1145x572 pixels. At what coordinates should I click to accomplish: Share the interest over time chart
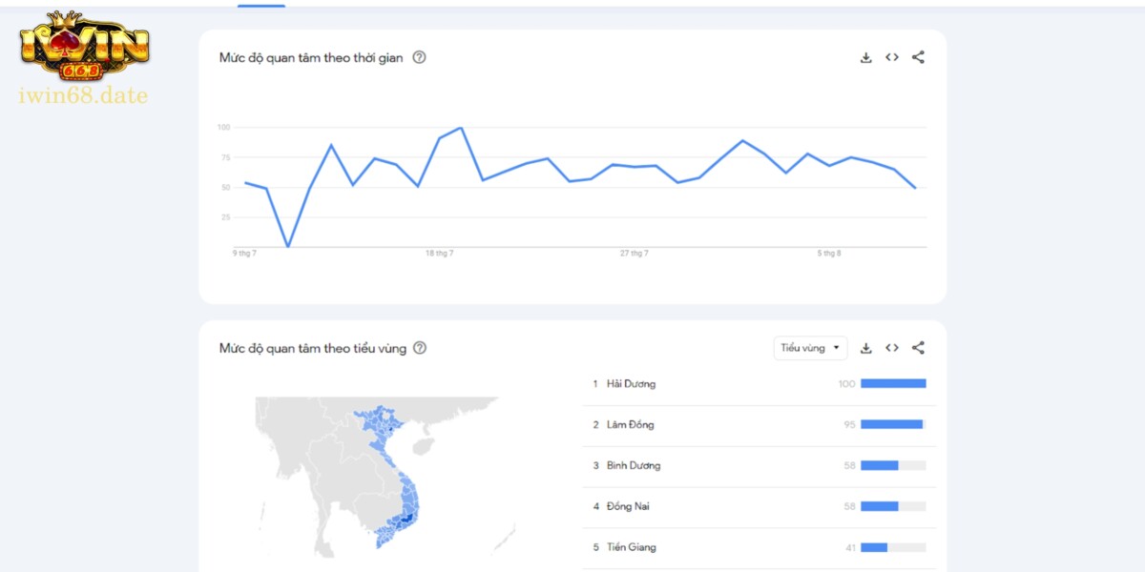tap(918, 57)
